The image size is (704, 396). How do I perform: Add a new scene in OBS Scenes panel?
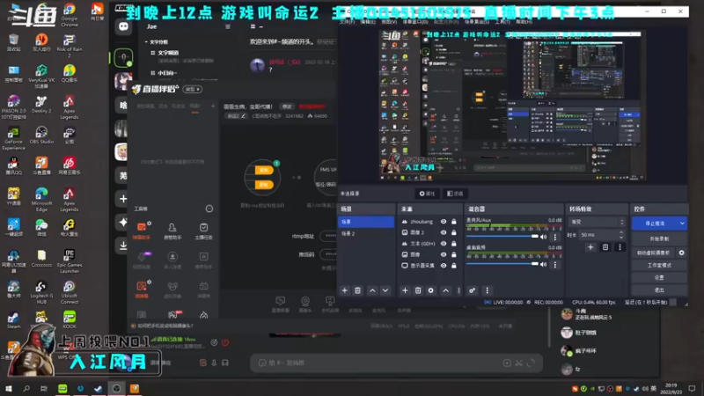tap(344, 290)
